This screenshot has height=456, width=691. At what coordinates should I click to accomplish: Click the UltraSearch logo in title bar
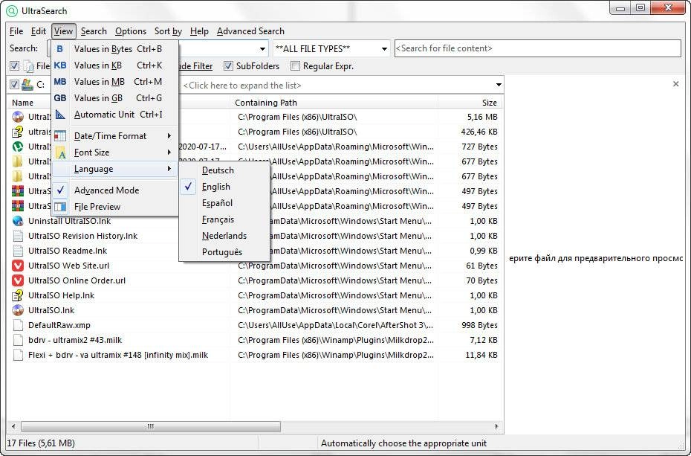[13, 10]
